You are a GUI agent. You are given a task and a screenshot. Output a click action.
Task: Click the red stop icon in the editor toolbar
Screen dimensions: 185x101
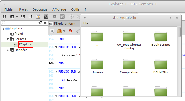(70, 31)
